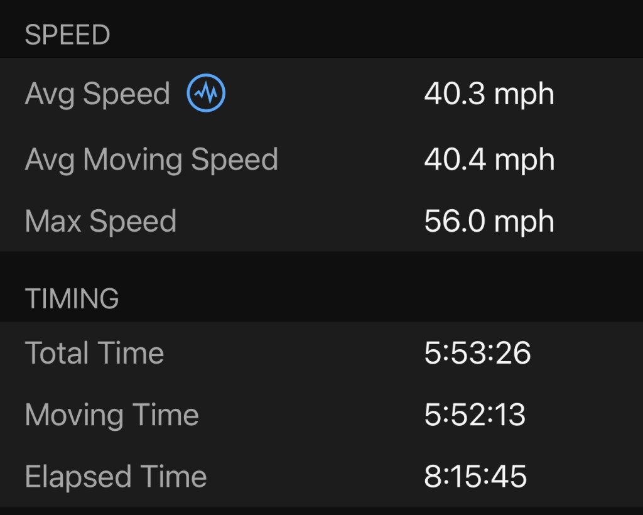Click the dark gap between Max Speed and TIMING
The image size is (643, 515).
[321, 264]
